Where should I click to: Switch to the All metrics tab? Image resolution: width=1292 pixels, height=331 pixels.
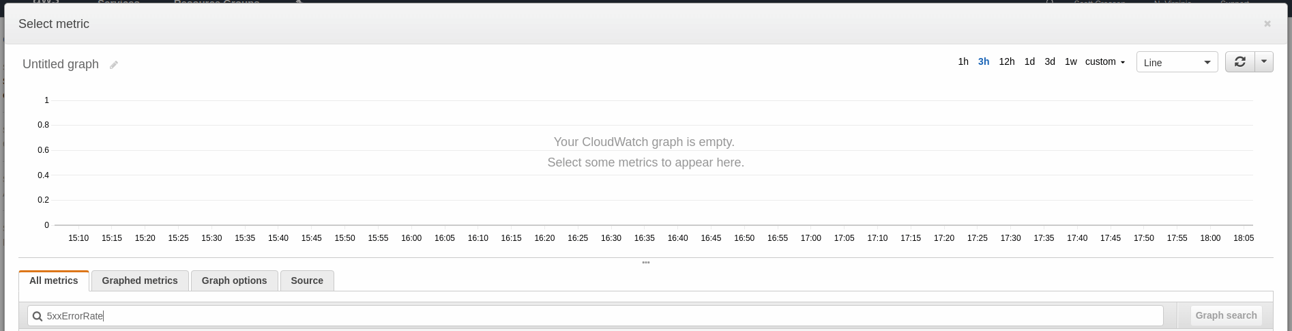coord(54,280)
